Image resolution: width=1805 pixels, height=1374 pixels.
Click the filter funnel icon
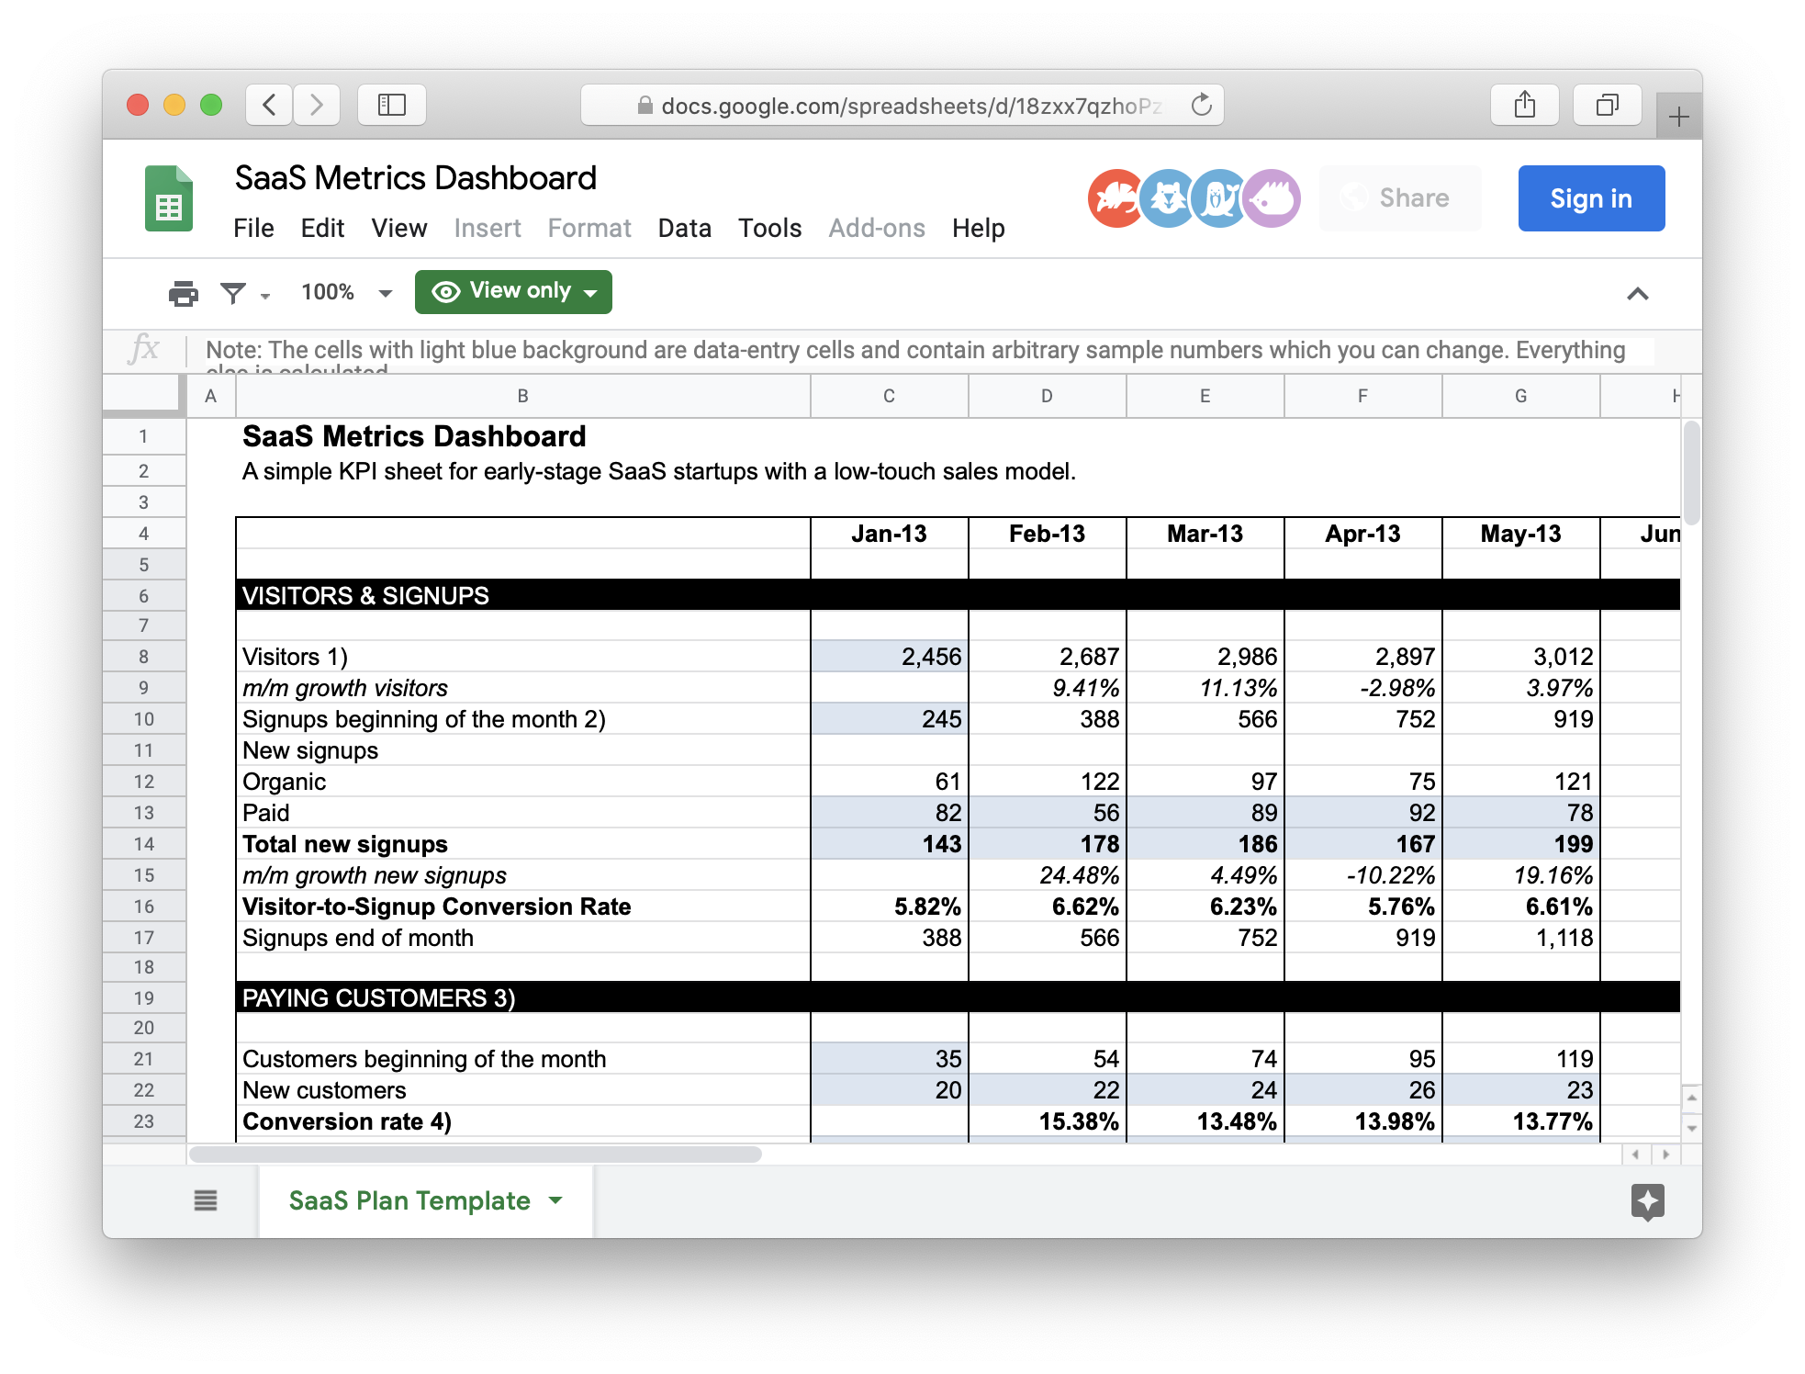233,293
